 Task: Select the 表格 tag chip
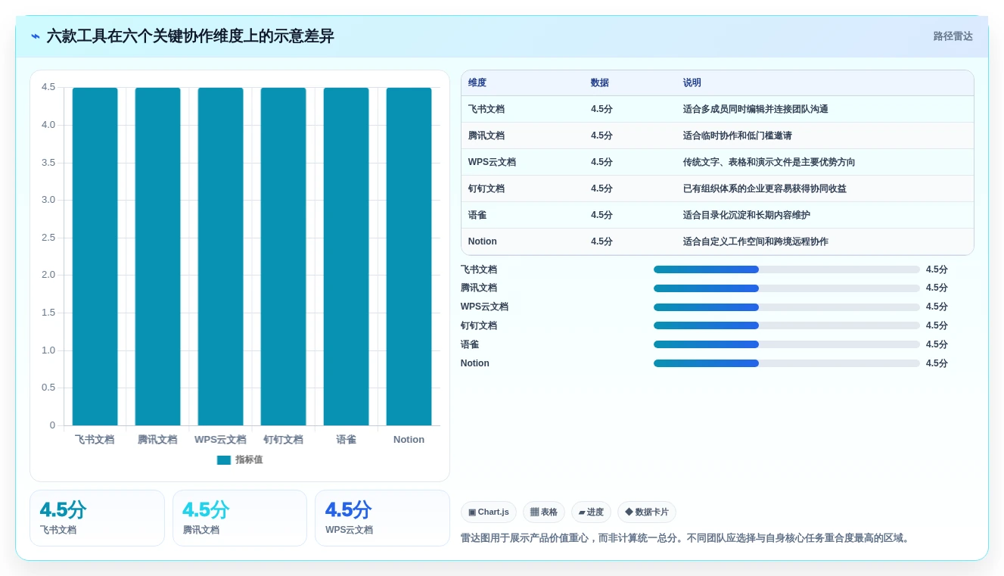pyautogui.click(x=544, y=512)
